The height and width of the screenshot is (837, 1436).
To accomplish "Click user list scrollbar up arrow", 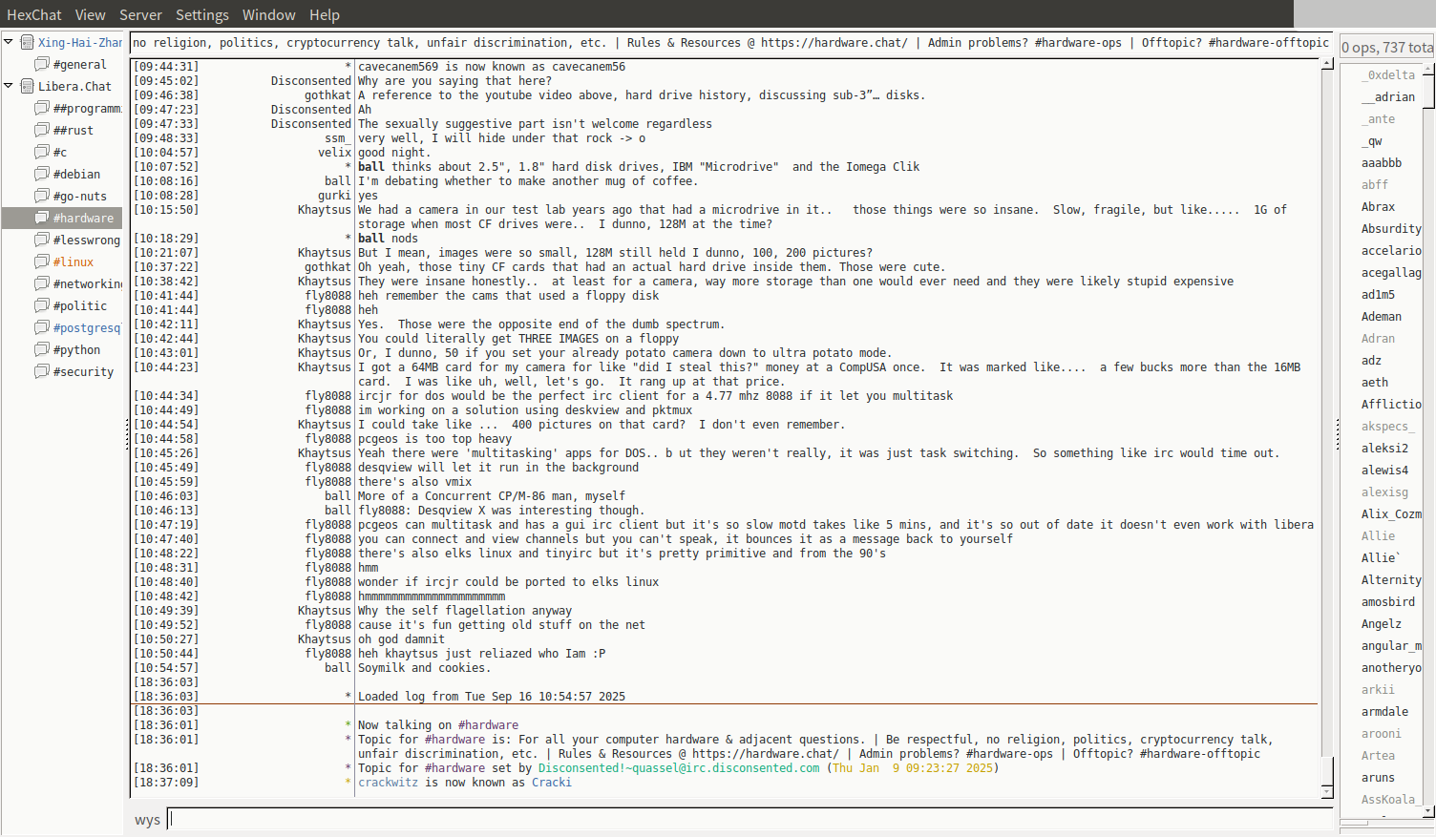I will 1429,70.
